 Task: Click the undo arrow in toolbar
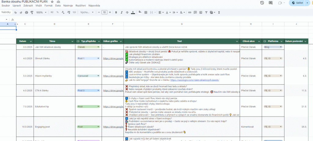click(15, 13)
